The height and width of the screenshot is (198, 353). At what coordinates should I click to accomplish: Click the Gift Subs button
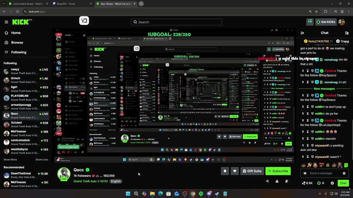click(252, 171)
